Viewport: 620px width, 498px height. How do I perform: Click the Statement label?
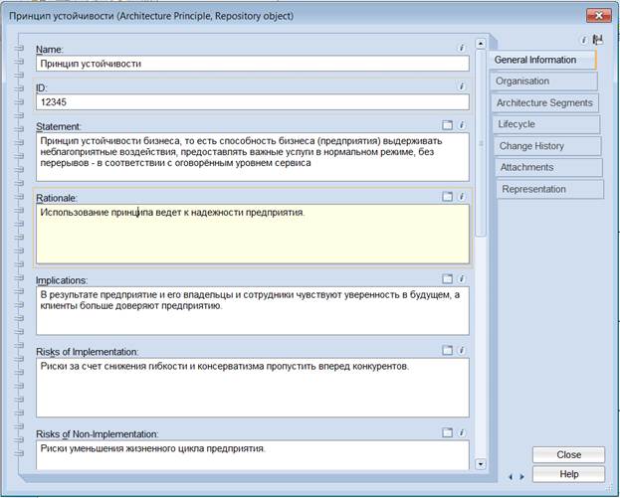click(x=58, y=127)
